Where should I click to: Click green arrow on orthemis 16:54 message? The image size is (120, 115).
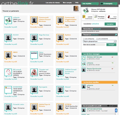tap(112, 63)
